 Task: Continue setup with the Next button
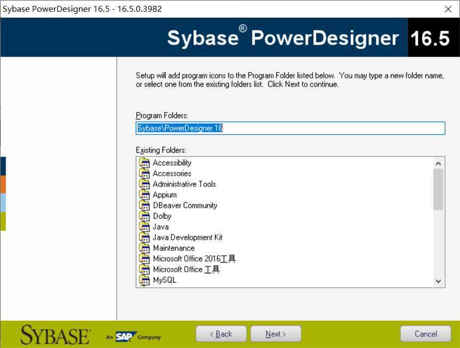tap(276, 334)
